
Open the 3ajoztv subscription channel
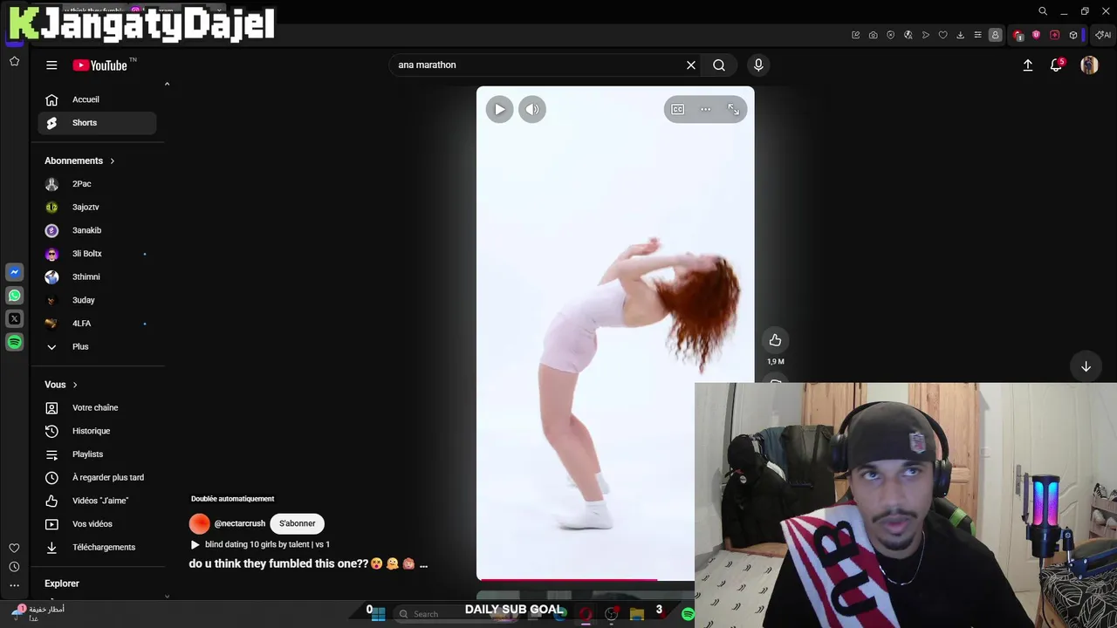pos(97,208)
